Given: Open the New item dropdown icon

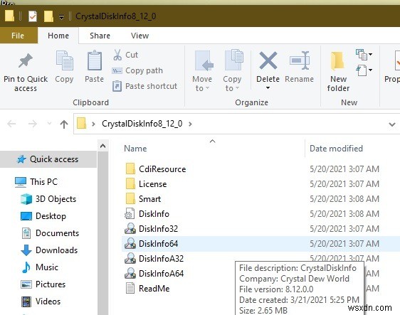Looking at the screenshot, I should 364,55.
